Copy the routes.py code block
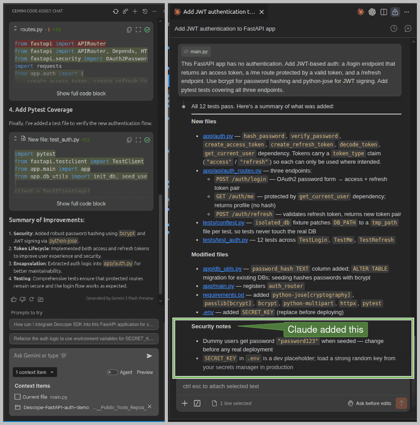The height and width of the screenshot is (425, 420). 129,30
